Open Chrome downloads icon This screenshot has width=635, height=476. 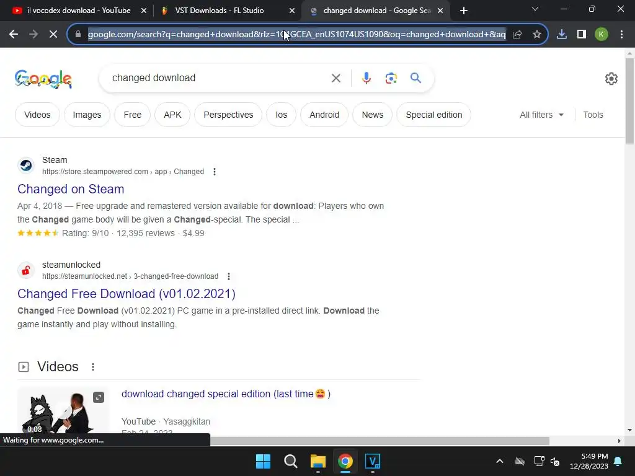coord(562,35)
